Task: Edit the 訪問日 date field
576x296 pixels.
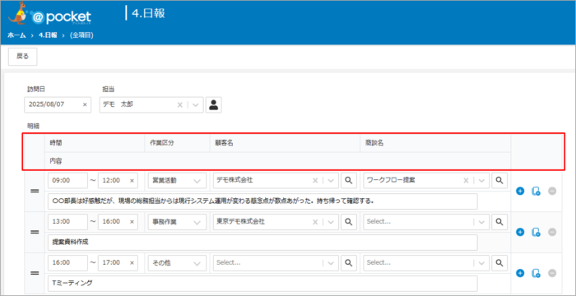Action: click(x=58, y=104)
